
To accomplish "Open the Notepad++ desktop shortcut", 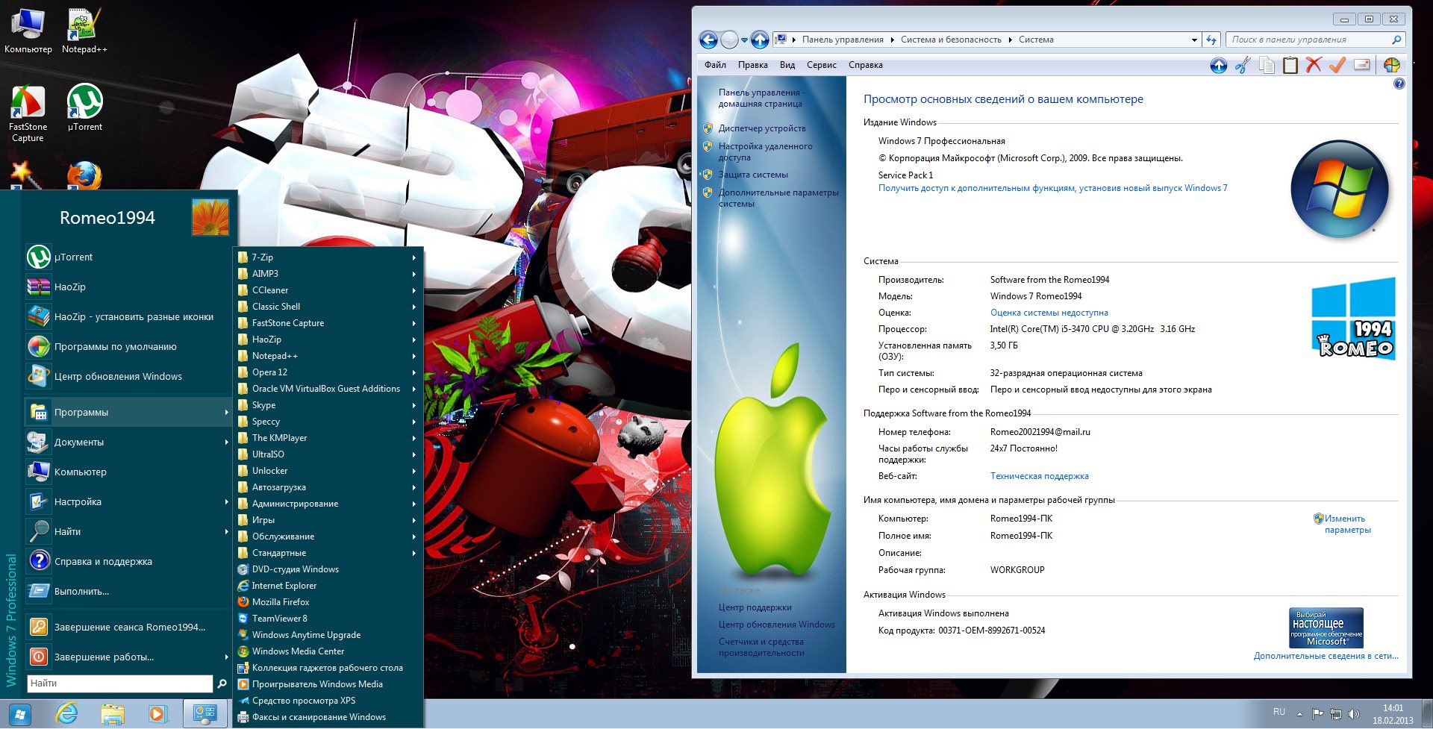I will coord(84,31).
